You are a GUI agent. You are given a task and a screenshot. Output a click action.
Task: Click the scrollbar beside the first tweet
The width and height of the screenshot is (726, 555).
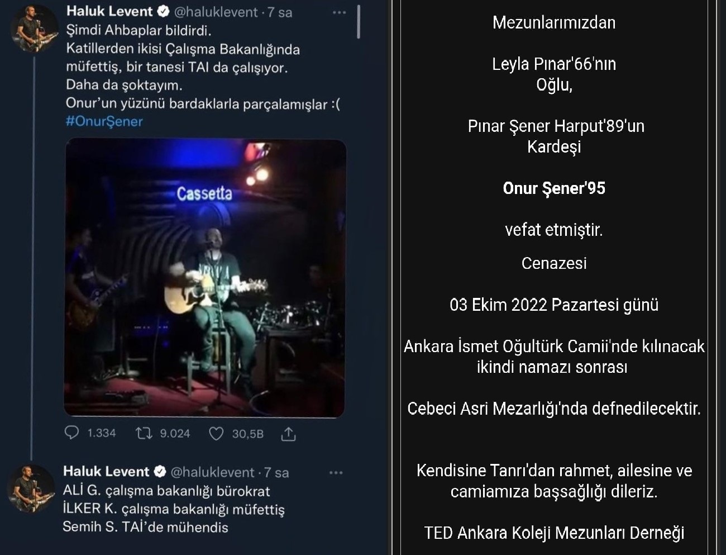click(358, 21)
